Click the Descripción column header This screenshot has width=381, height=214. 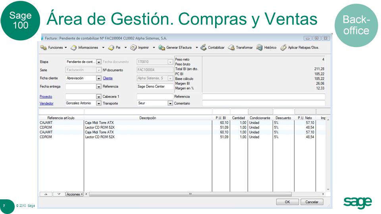point(148,118)
